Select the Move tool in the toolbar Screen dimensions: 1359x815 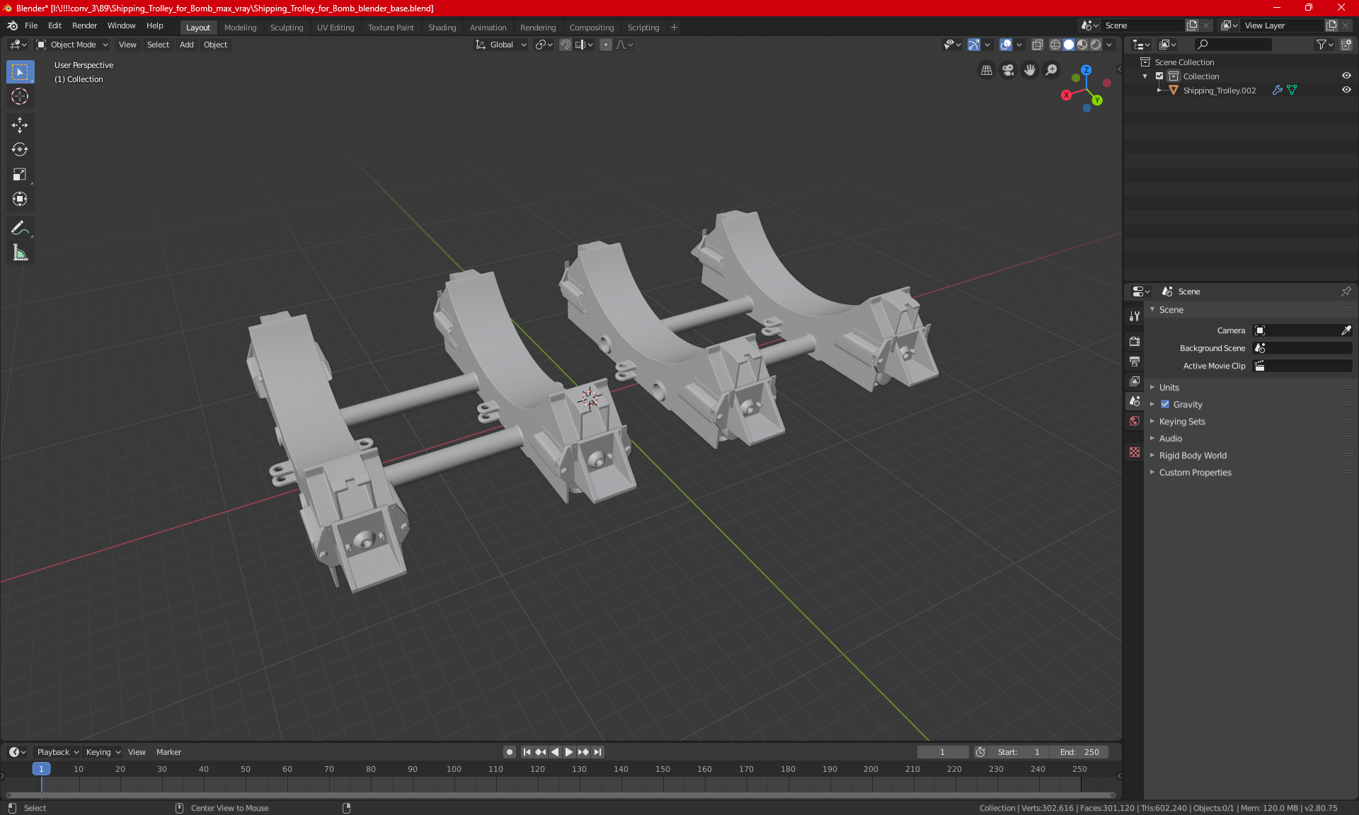point(20,125)
